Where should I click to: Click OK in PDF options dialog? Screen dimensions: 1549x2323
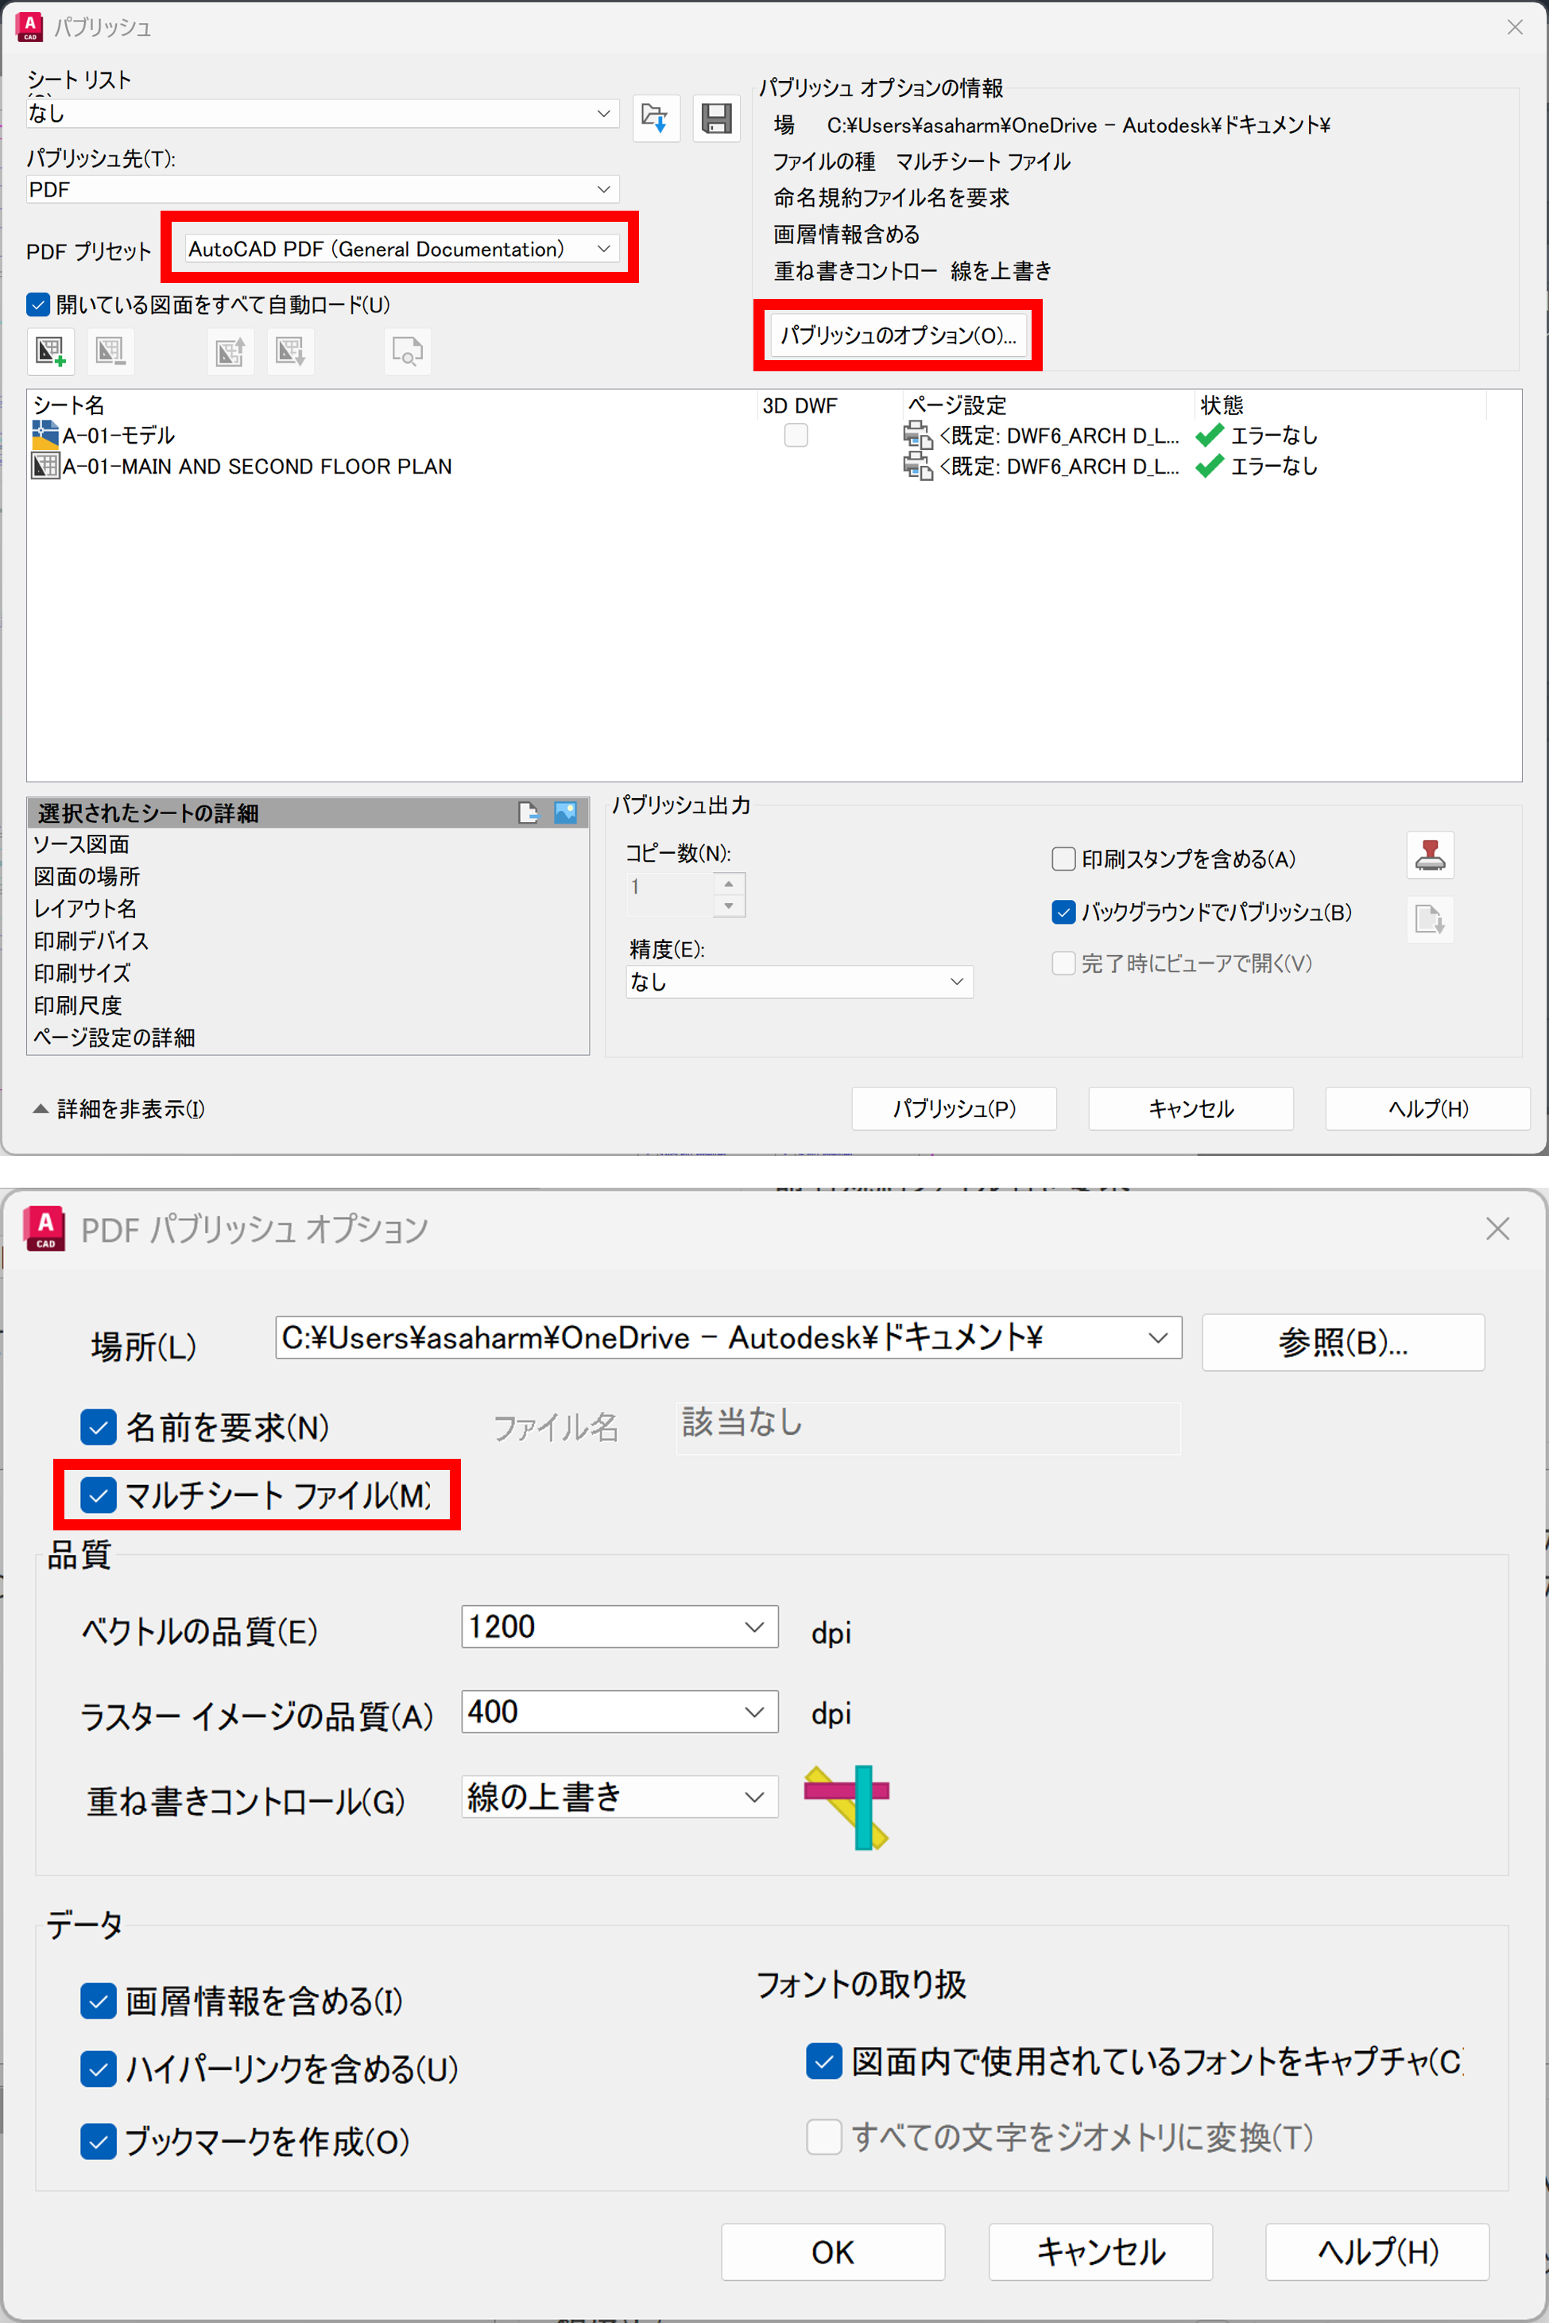(833, 2252)
